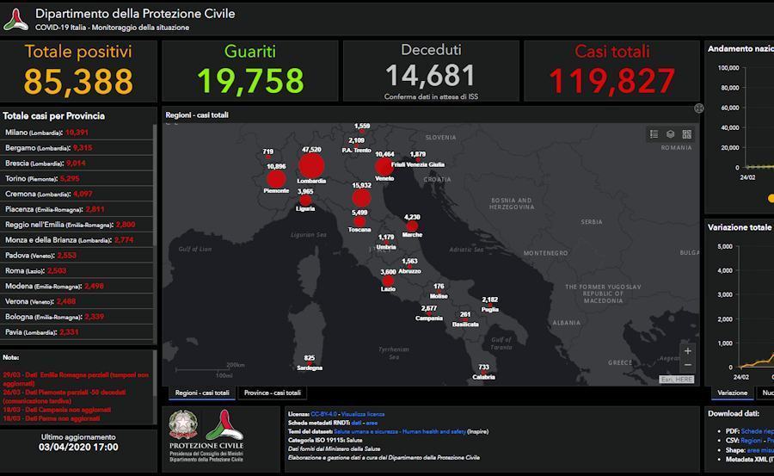The width and height of the screenshot is (774, 476).
Task: Select Bologna (Emilia-Romagna) row
Action: [x=77, y=317]
